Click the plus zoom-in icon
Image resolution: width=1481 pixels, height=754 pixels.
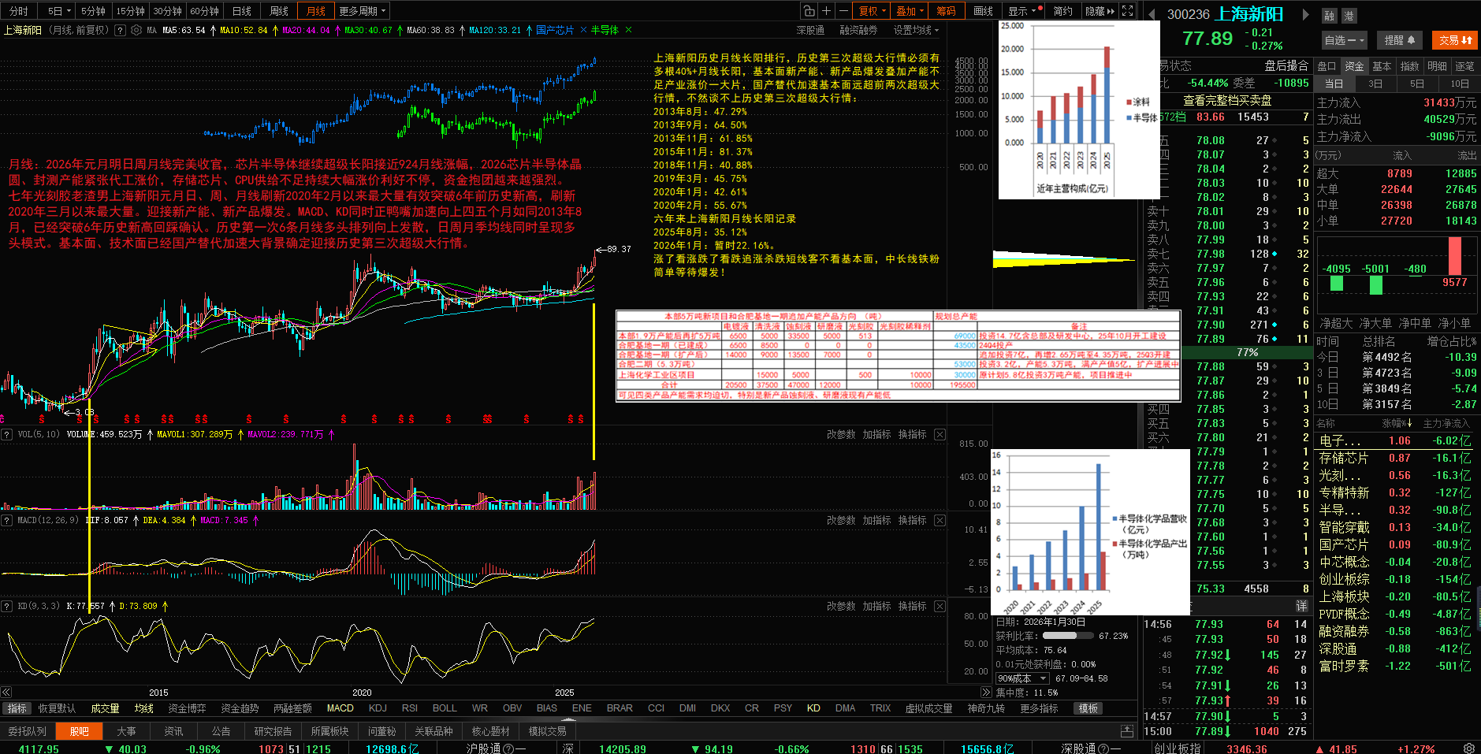click(x=826, y=11)
